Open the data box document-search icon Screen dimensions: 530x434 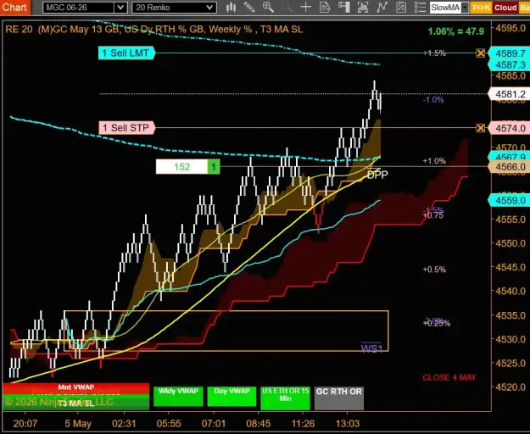point(325,7)
